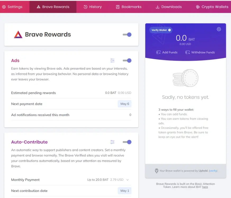Click the '3 ways to fill your wallet:' text
This screenshot has width=231, height=198.
coord(176,110)
